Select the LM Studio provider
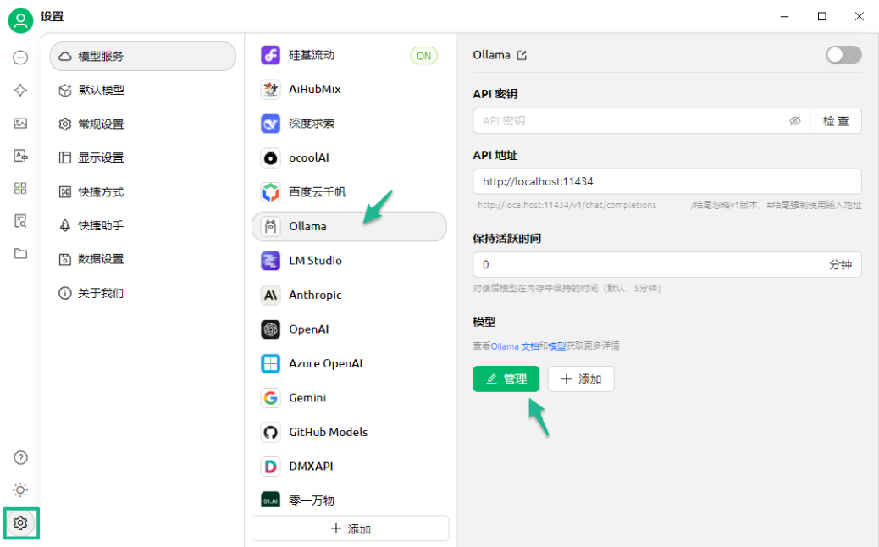 (349, 261)
